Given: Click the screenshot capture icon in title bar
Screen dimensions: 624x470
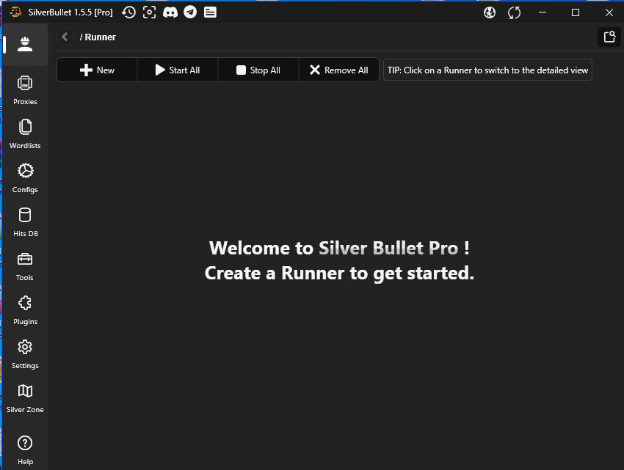Looking at the screenshot, I should (x=149, y=12).
